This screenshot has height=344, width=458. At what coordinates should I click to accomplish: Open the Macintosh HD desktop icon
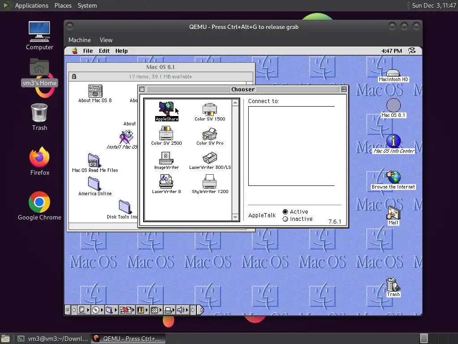[x=393, y=75]
